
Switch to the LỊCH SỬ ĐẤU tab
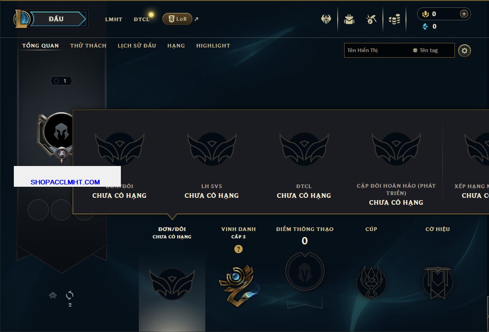(x=137, y=46)
